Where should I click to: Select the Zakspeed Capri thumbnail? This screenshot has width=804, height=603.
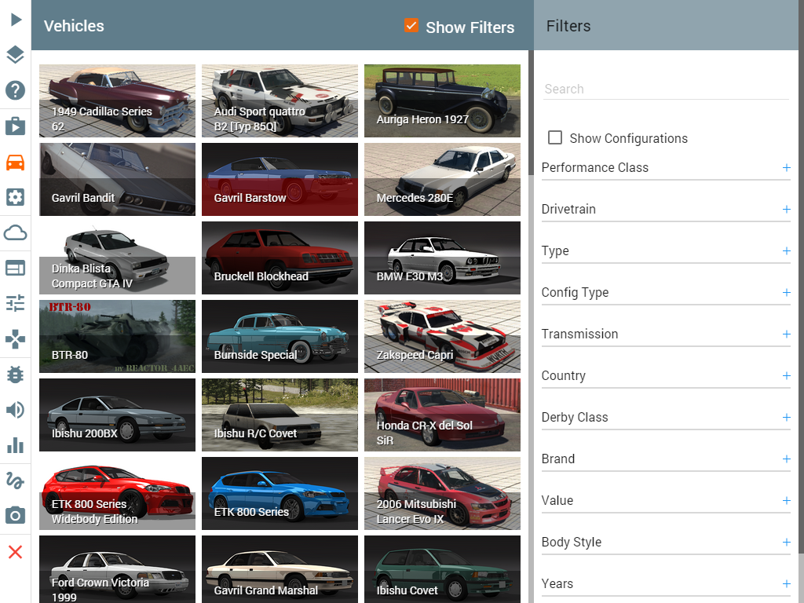[x=443, y=336]
